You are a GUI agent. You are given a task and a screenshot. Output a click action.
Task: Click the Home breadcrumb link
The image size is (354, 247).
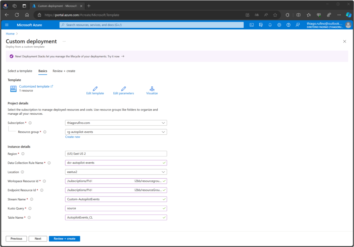[x=10, y=34]
